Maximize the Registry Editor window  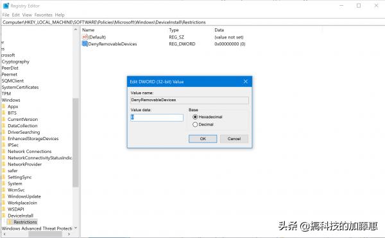359,6
